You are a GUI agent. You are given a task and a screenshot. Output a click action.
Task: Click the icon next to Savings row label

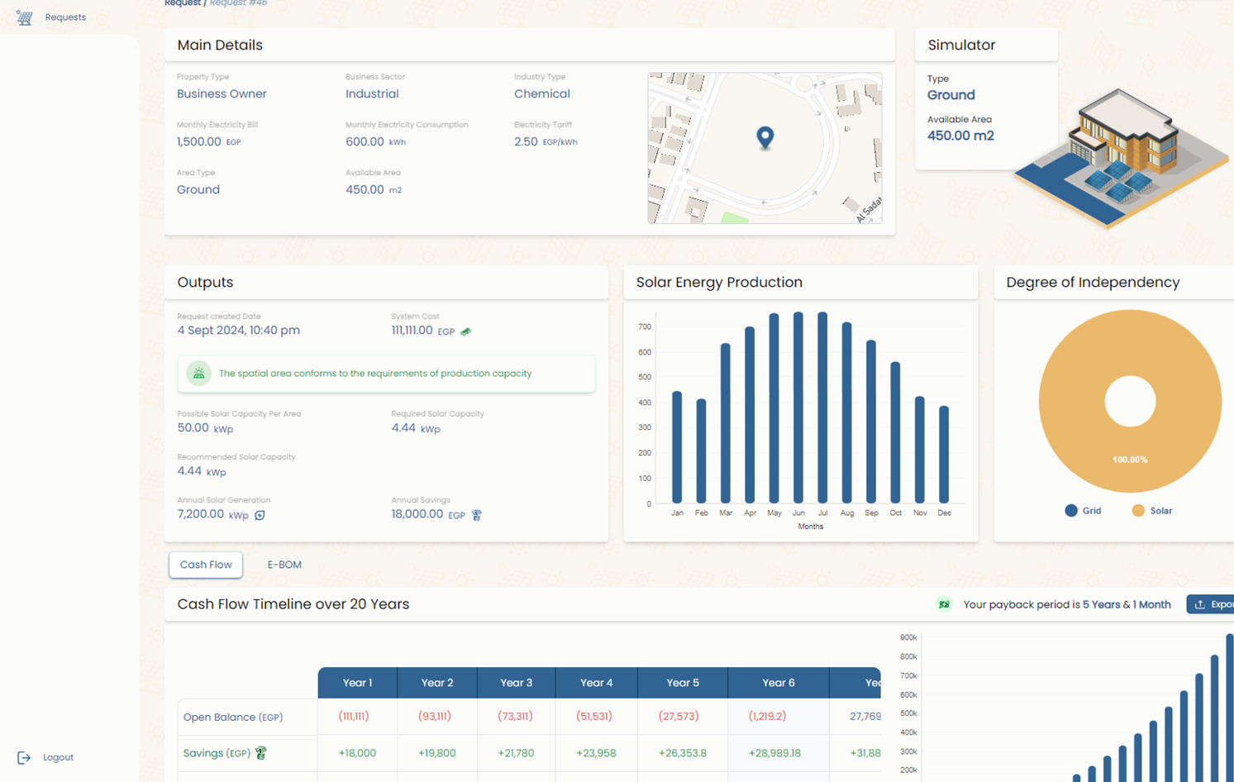pos(261,753)
